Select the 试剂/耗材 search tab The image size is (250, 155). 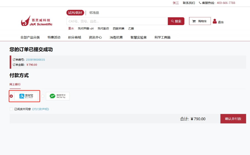point(75,13)
